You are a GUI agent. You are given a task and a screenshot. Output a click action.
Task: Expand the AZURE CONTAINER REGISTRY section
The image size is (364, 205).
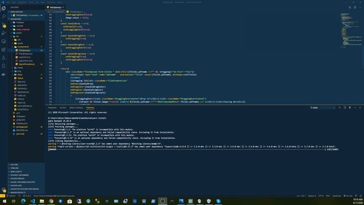[x=26, y=182]
